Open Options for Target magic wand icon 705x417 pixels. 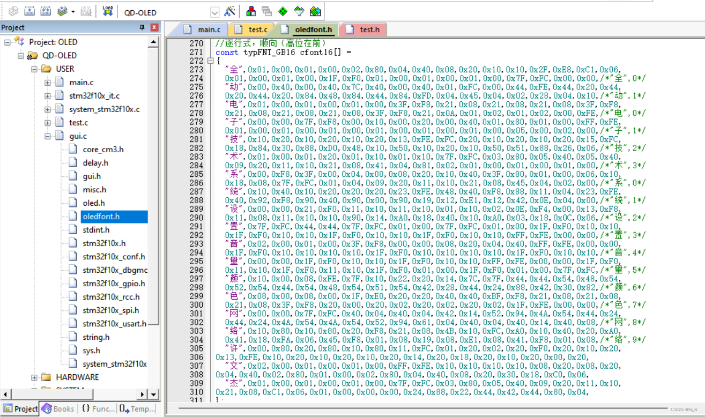229,11
